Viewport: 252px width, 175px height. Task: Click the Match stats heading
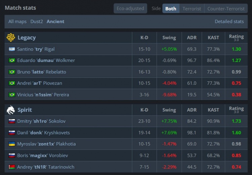pos(20,8)
